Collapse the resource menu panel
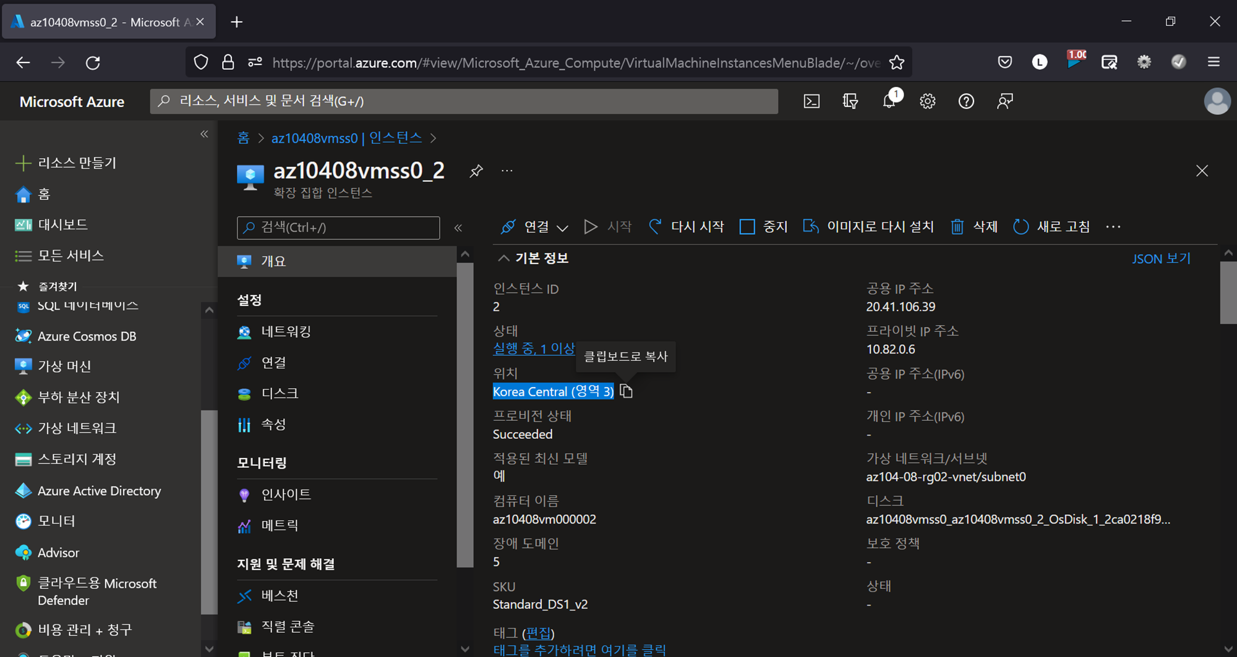Screen dimensions: 1237x657 [458, 228]
